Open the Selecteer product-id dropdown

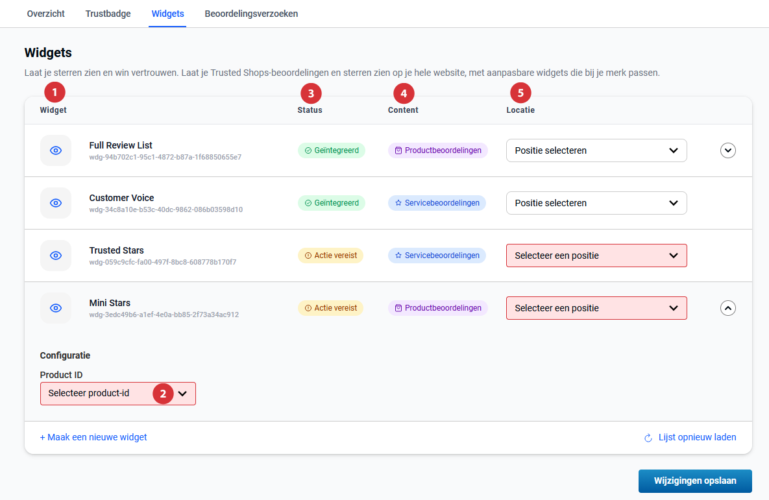pos(117,394)
